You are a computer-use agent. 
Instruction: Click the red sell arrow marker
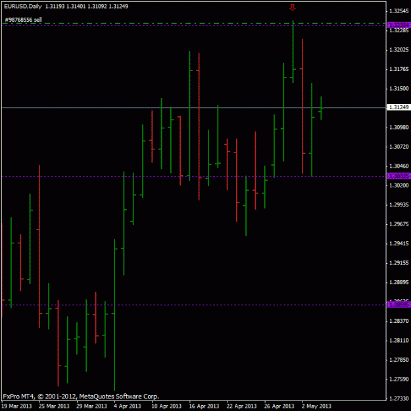293,8
